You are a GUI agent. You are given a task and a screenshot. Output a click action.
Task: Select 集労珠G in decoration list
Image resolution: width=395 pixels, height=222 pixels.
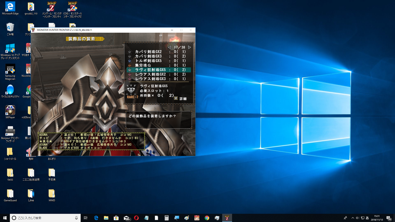[159, 65]
